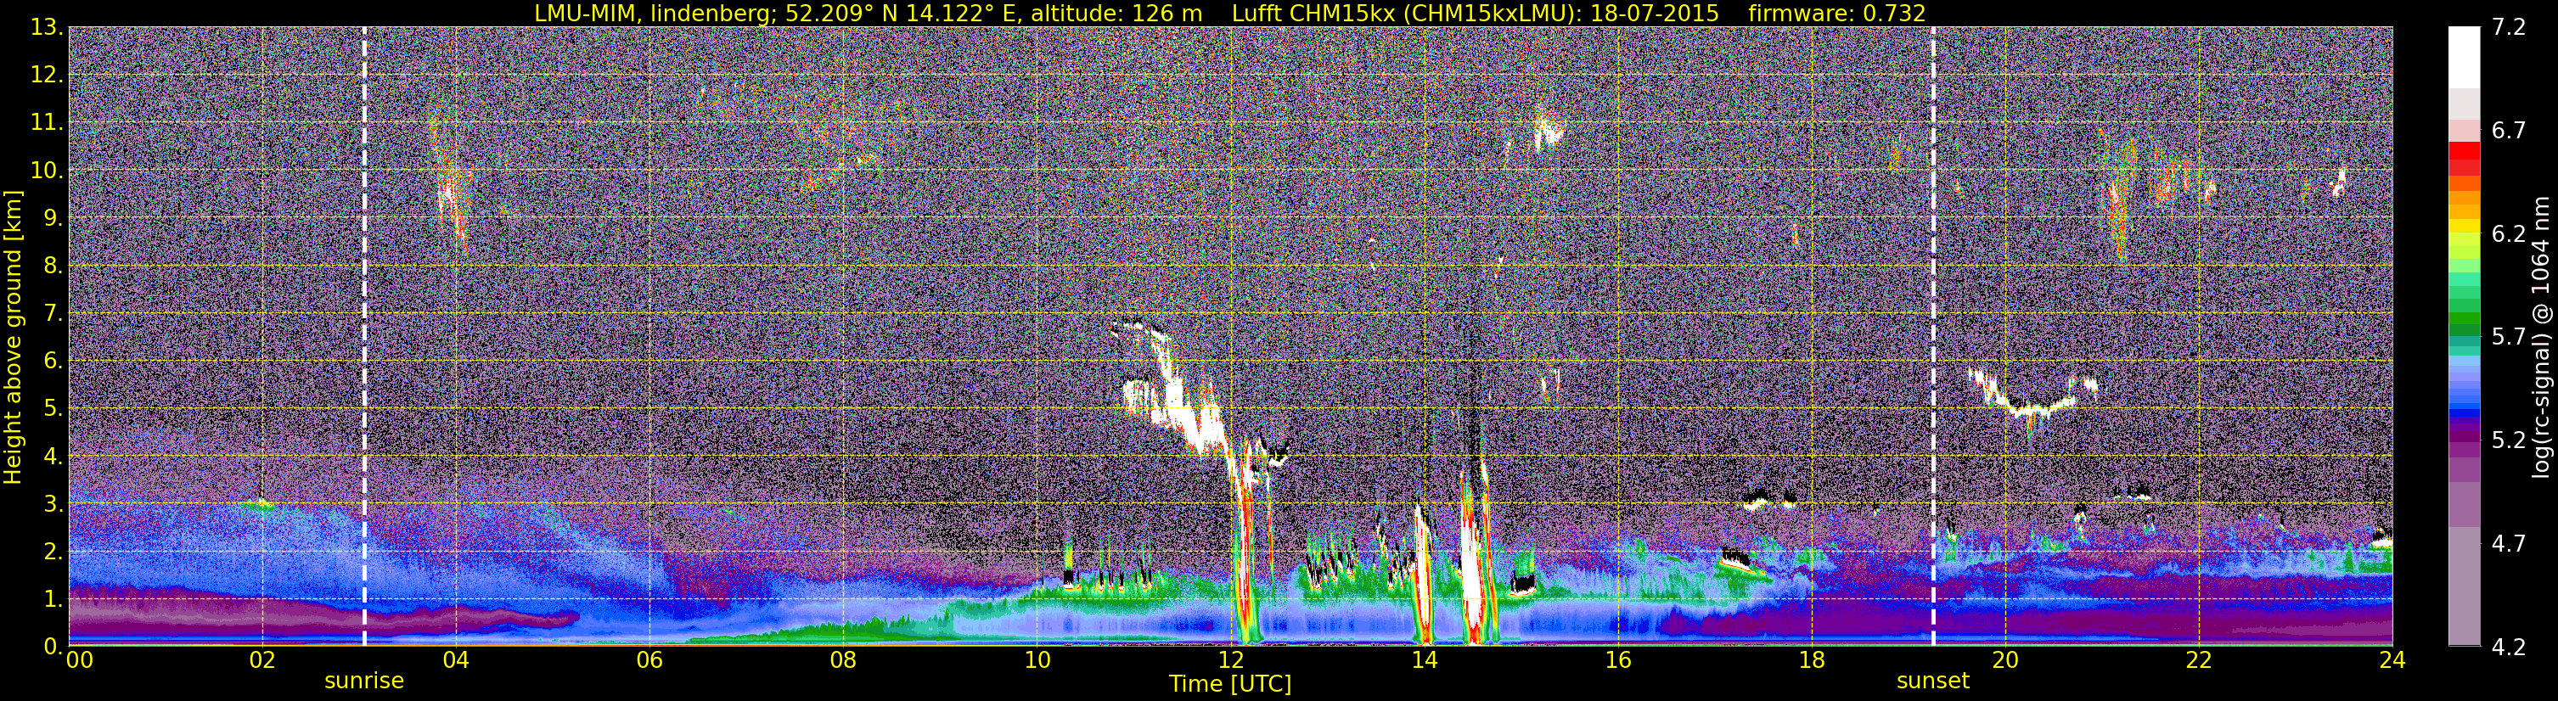This screenshot has width=2558, height=701.
Task: Click the height axis tick label 11
Action: pyautogui.click(x=47, y=122)
